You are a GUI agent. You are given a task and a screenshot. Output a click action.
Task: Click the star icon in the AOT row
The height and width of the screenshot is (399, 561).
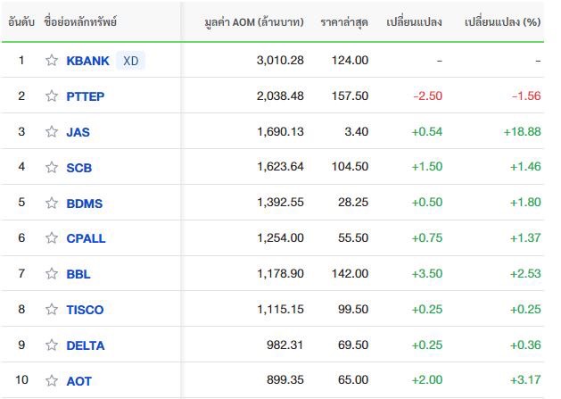[x=52, y=380]
